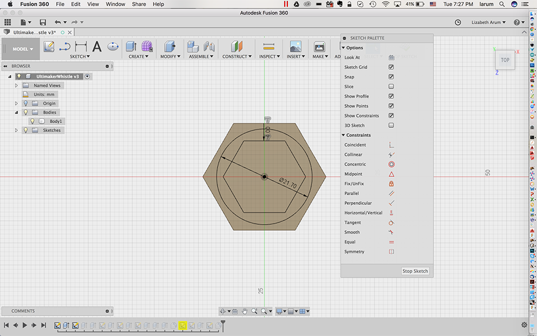Expand the Origin folder node

16,104
